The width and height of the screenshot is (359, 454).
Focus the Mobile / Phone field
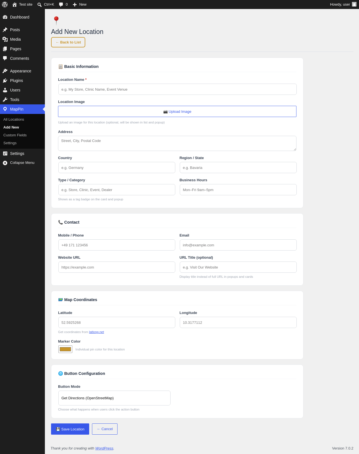point(117,245)
